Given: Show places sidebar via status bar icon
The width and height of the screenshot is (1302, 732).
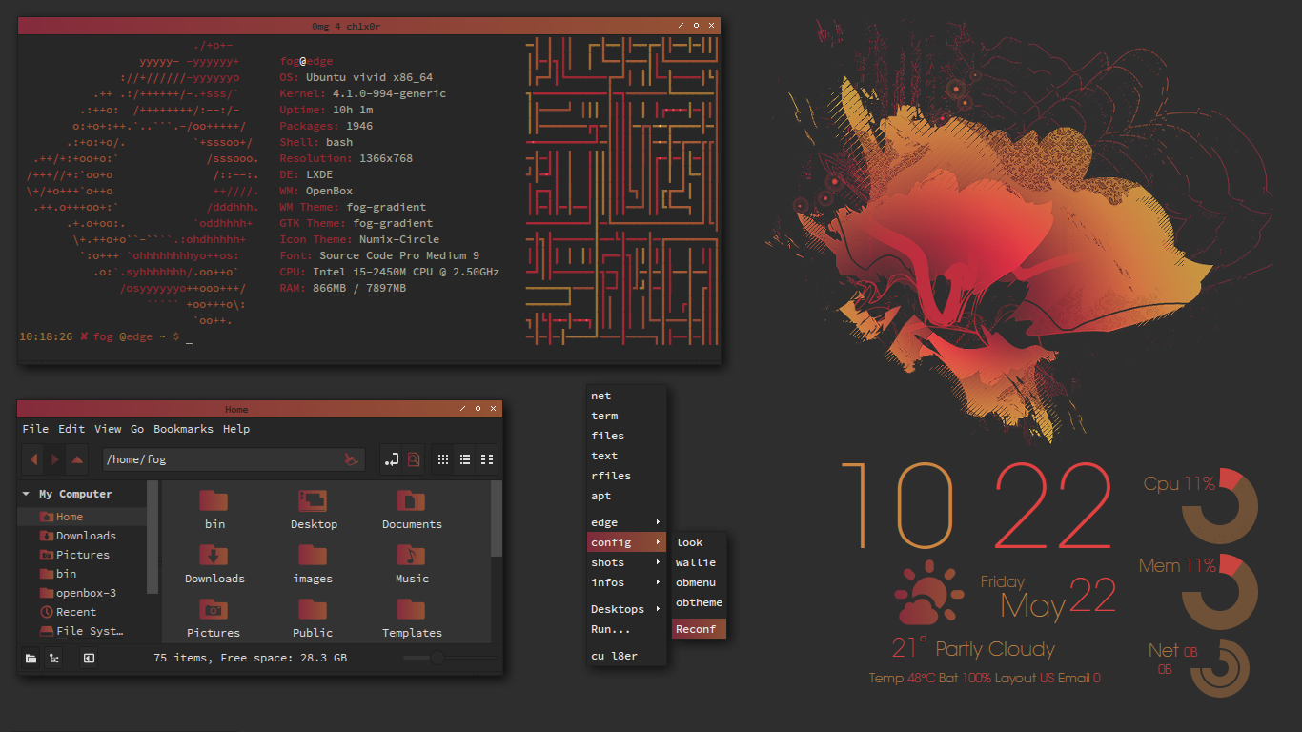Looking at the screenshot, I should pyautogui.click(x=31, y=658).
